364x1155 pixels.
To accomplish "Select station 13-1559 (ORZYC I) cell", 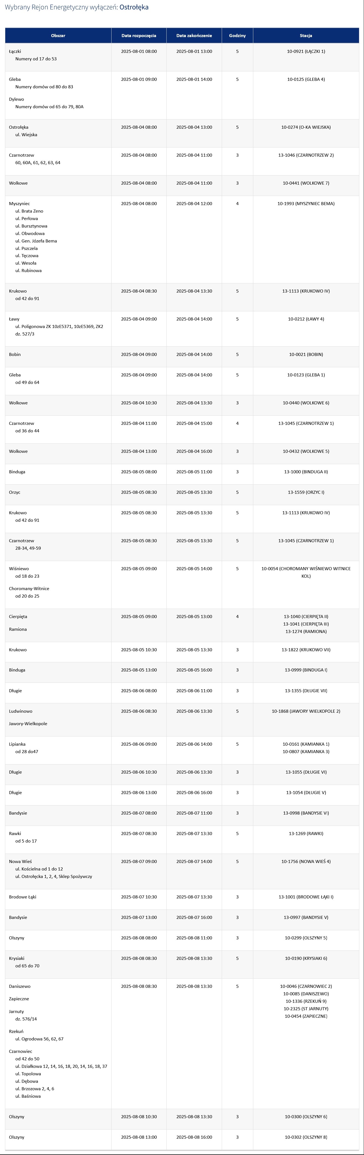I will click(306, 495).
